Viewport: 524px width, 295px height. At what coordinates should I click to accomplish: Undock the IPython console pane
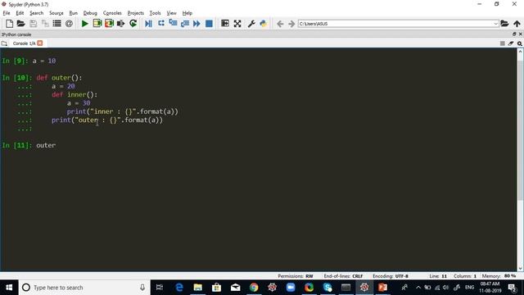[x=514, y=34]
